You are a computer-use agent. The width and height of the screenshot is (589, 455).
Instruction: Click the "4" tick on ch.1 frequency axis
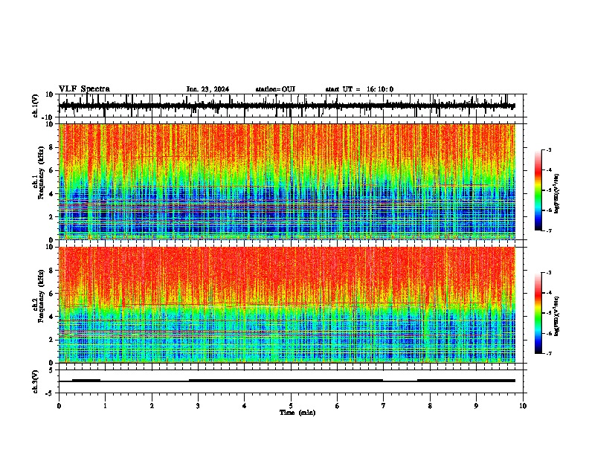click(x=52, y=194)
